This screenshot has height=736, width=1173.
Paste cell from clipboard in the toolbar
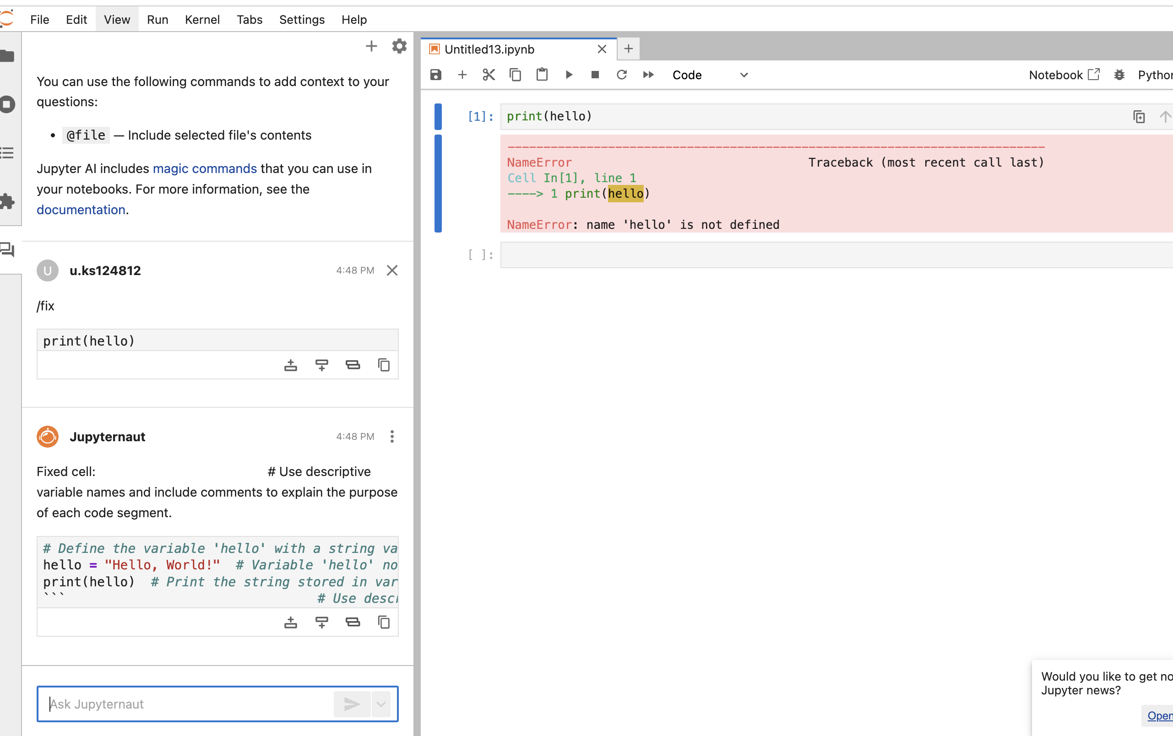pos(542,75)
